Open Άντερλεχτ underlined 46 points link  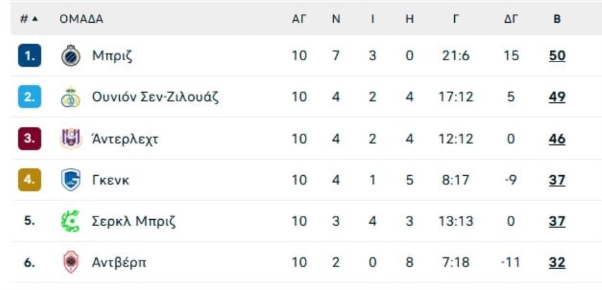coord(557,139)
